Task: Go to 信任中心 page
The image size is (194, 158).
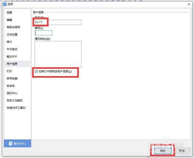Action: (12, 93)
